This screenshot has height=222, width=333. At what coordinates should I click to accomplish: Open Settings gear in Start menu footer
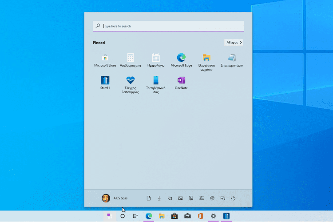click(212, 198)
